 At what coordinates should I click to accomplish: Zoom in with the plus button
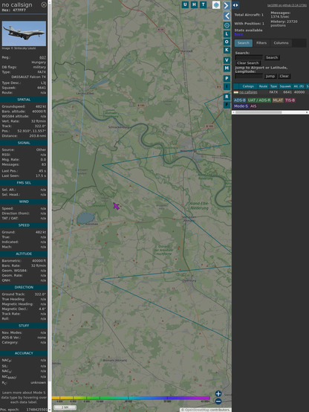click(x=218, y=393)
